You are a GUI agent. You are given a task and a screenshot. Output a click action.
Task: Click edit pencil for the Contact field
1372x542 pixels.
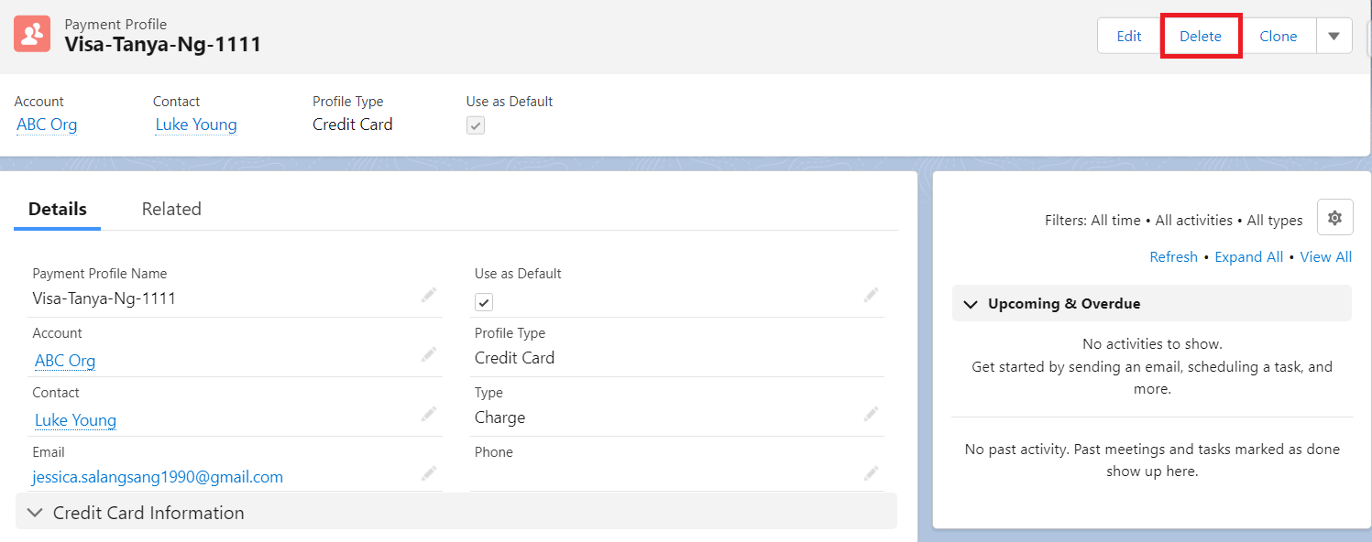429,414
